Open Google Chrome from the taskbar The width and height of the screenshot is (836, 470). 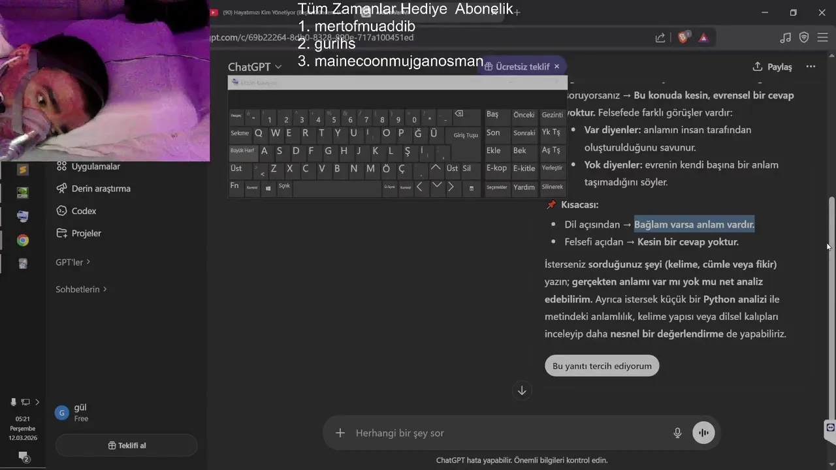click(23, 240)
